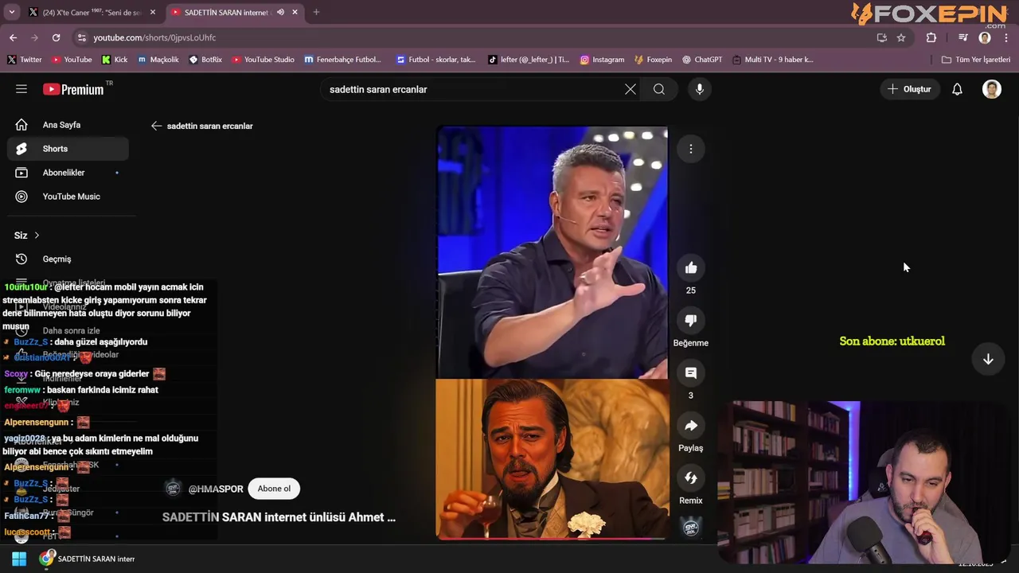Select Shorts in the sidebar

[68, 149]
